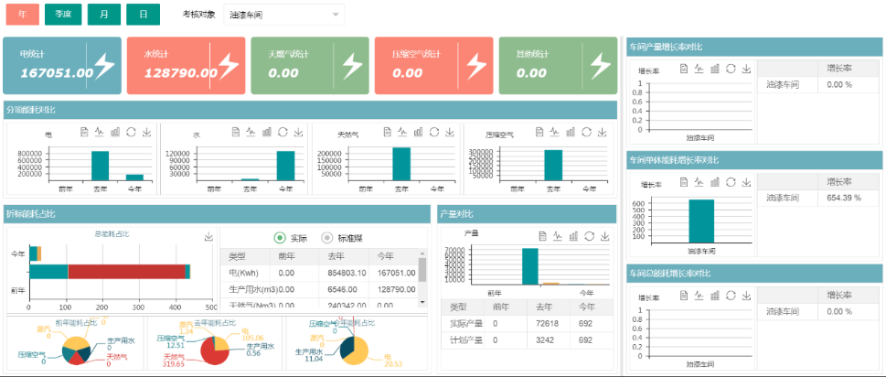Image resolution: width=886 pixels, height=377 pixels.
Task: Click refresh icon on 产量 chart
Action: (x=590, y=235)
